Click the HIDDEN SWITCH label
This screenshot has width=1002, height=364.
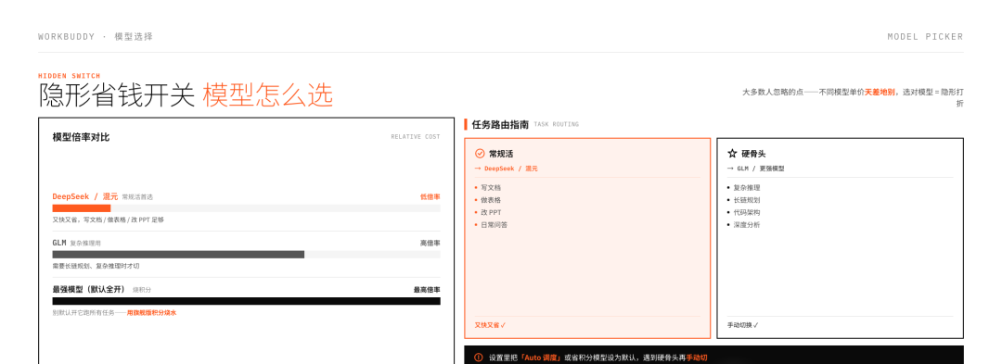pos(69,76)
